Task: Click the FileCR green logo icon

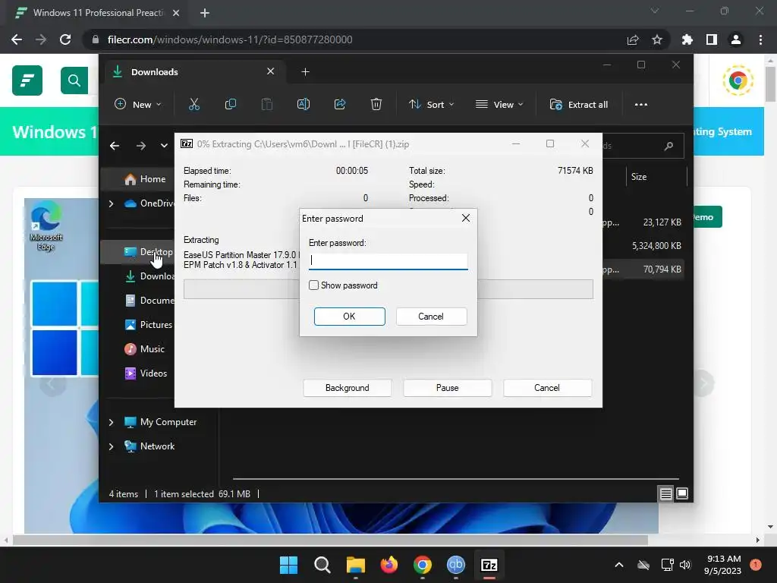Action: point(27,80)
